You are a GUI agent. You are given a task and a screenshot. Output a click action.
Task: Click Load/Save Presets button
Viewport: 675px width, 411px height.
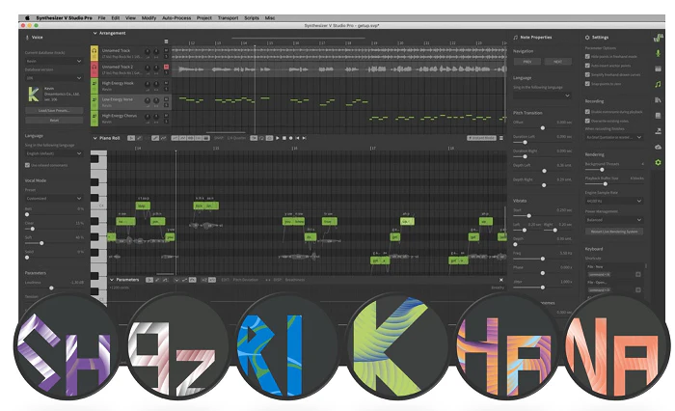54,110
